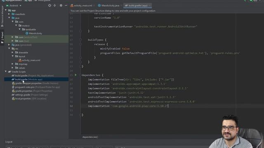Place cursor after play core dependency line

169,106
